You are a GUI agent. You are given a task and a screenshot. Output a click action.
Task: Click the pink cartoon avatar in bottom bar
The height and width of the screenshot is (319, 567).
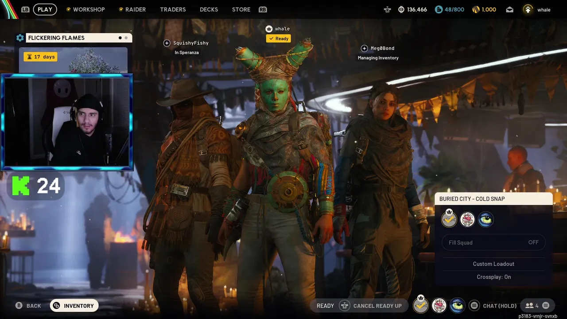(439, 305)
